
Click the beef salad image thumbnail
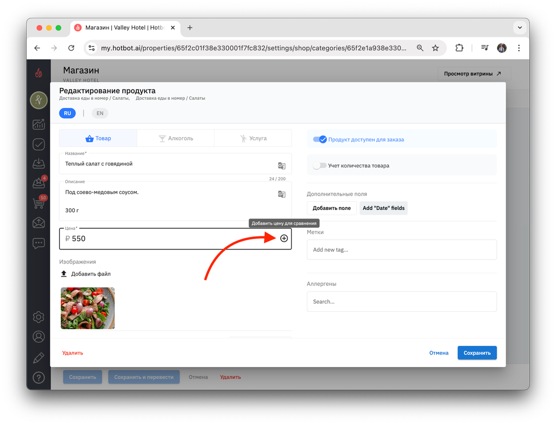point(87,308)
